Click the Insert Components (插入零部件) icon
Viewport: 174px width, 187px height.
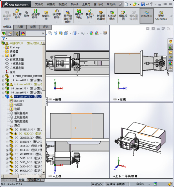[x=17, y=14]
